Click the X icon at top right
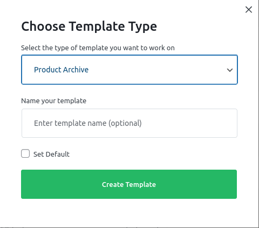The width and height of the screenshot is (259, 228). [249, 10]
